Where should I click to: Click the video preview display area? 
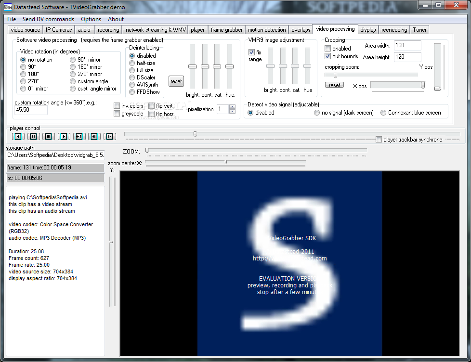289,263
